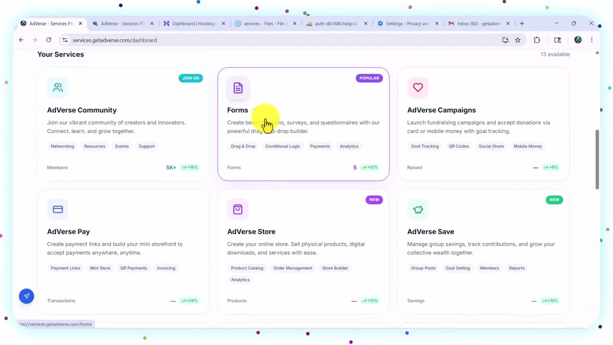Click the Product Catalog tag
The height and width of the screenshot is (345, 613).
tap(247, 268)
